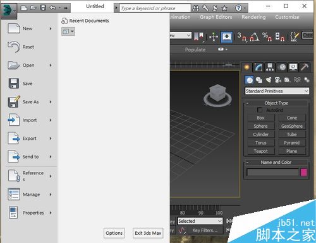
Task: Click the keyword search input field
Action: (x=155, y=8)
